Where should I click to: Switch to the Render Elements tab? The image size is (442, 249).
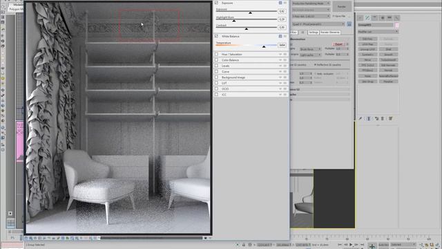coord(330,33)
